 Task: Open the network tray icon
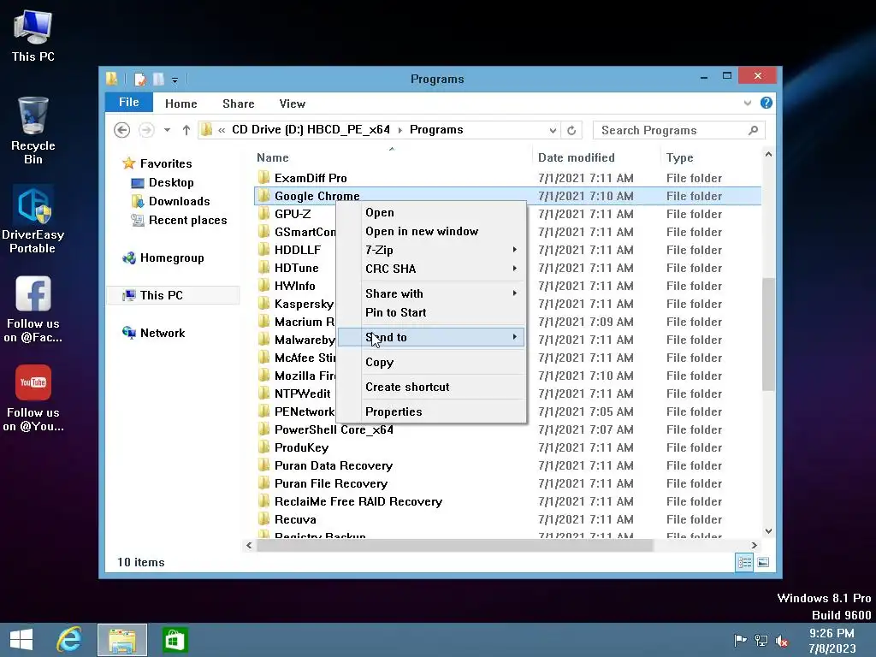click(x=761, y=640)
